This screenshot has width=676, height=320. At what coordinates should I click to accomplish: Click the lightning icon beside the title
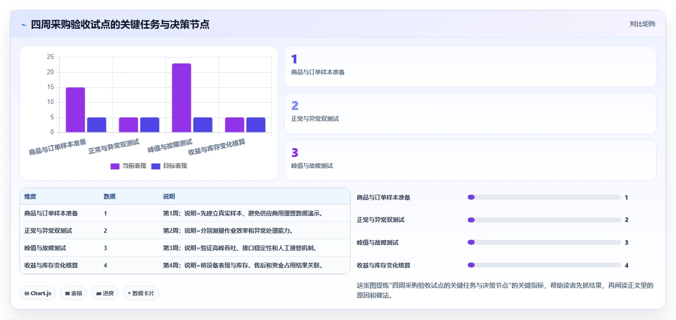(23, 25)
